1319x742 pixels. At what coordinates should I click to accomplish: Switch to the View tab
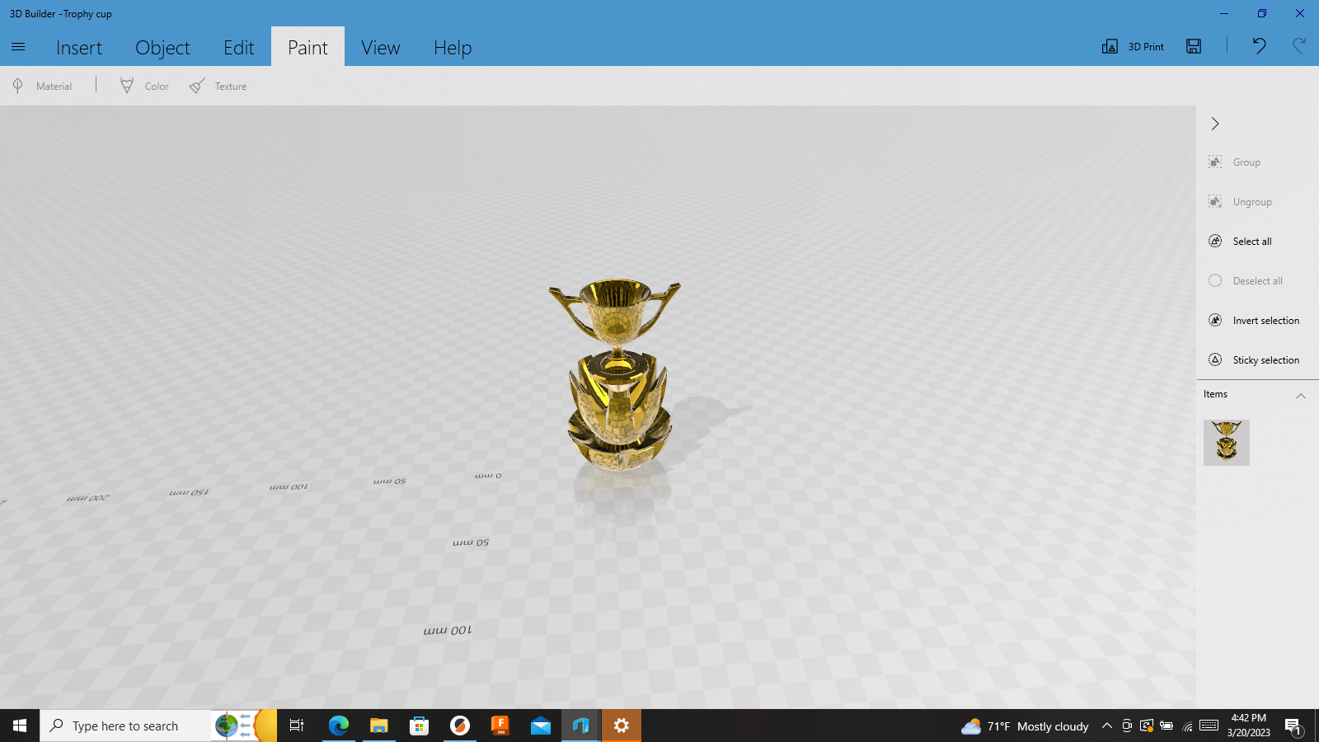click(x=380, y=47)
